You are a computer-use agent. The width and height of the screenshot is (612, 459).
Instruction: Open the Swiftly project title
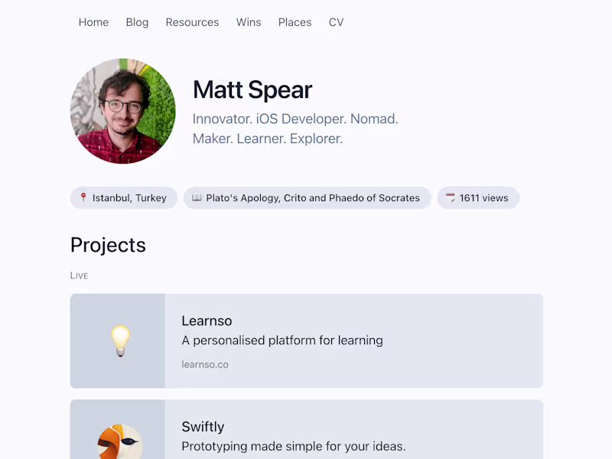pos(203,427)
